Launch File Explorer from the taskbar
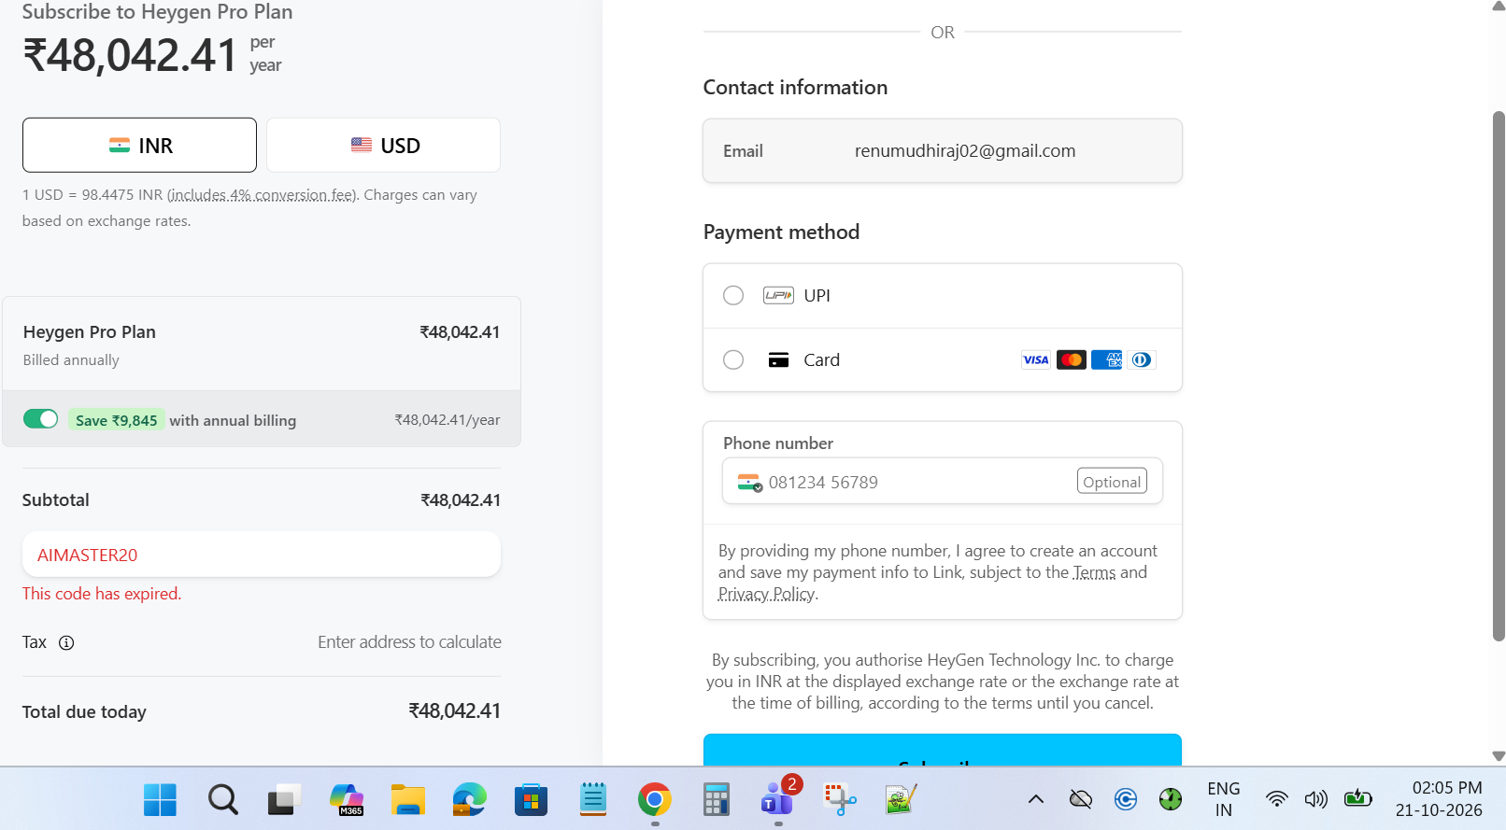Viewport: 1506px width, 830px height. (408, 800)
